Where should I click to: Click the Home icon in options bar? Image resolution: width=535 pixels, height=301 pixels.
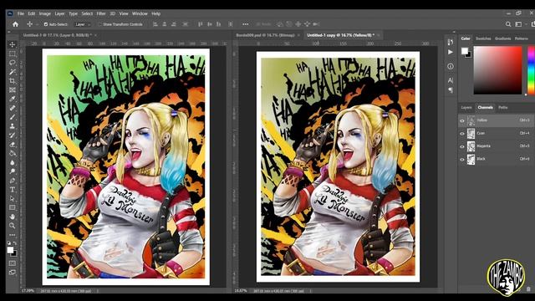15,24
